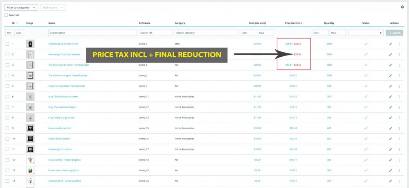Open Brown bear - Vector graphics link
Viewport: 409px width, 188px height.
63,170
